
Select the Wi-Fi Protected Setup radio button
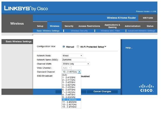click(78, 47)
